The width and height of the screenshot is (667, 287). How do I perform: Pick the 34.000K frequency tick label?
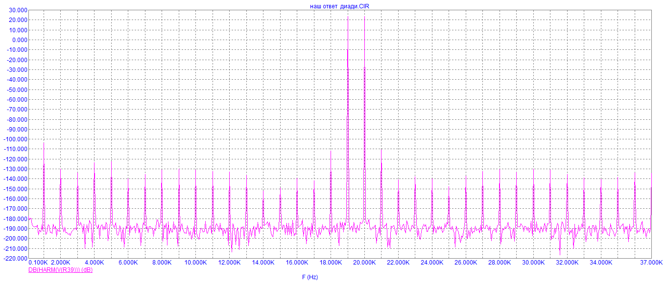(x=601, y=263)
